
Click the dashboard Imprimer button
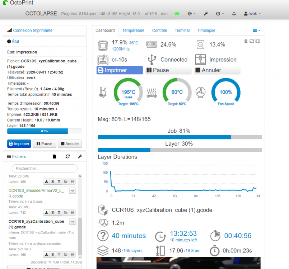[120, 70]
